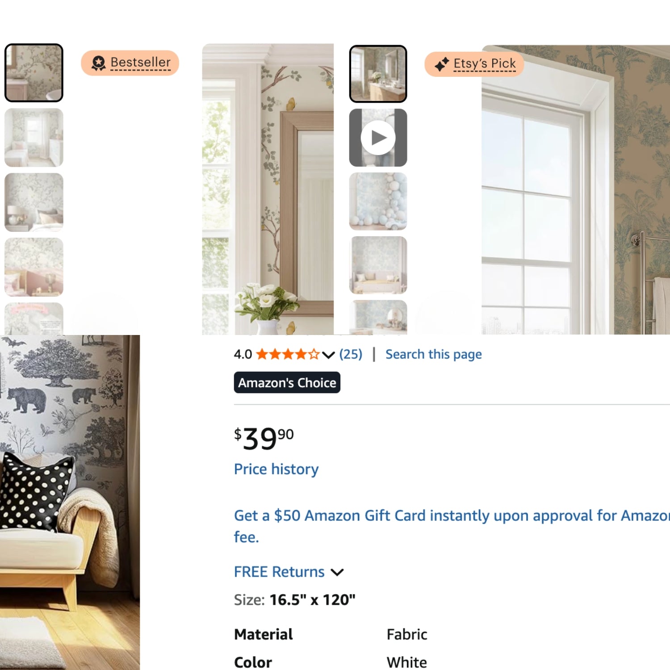Viewport: 670px width, 670px height.
Task: Open the bear toile wallpaper product image
Action: click(x=70, y=502)
